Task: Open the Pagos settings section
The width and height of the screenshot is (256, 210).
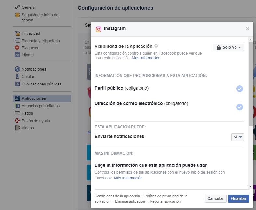Action: click(27, 113)
